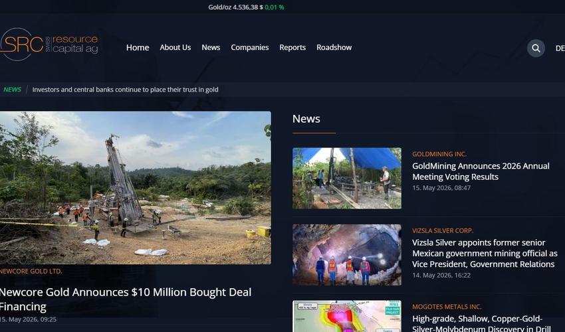The image size is (565, 332).
Task: Open Vizsla Silver Vice President appointment article
Action: (485, 253)
